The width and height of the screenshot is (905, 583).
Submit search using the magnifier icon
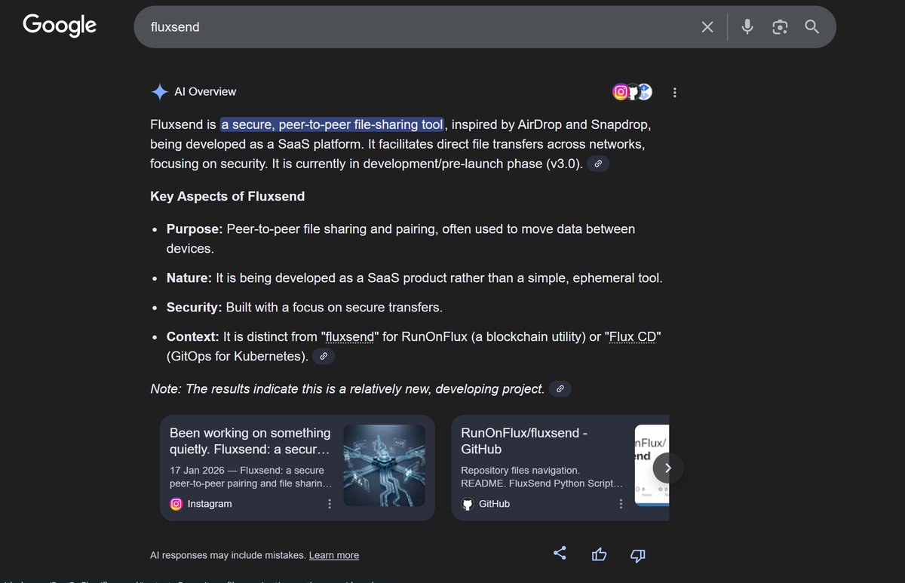pyautogui.click(x=812, y=27)
